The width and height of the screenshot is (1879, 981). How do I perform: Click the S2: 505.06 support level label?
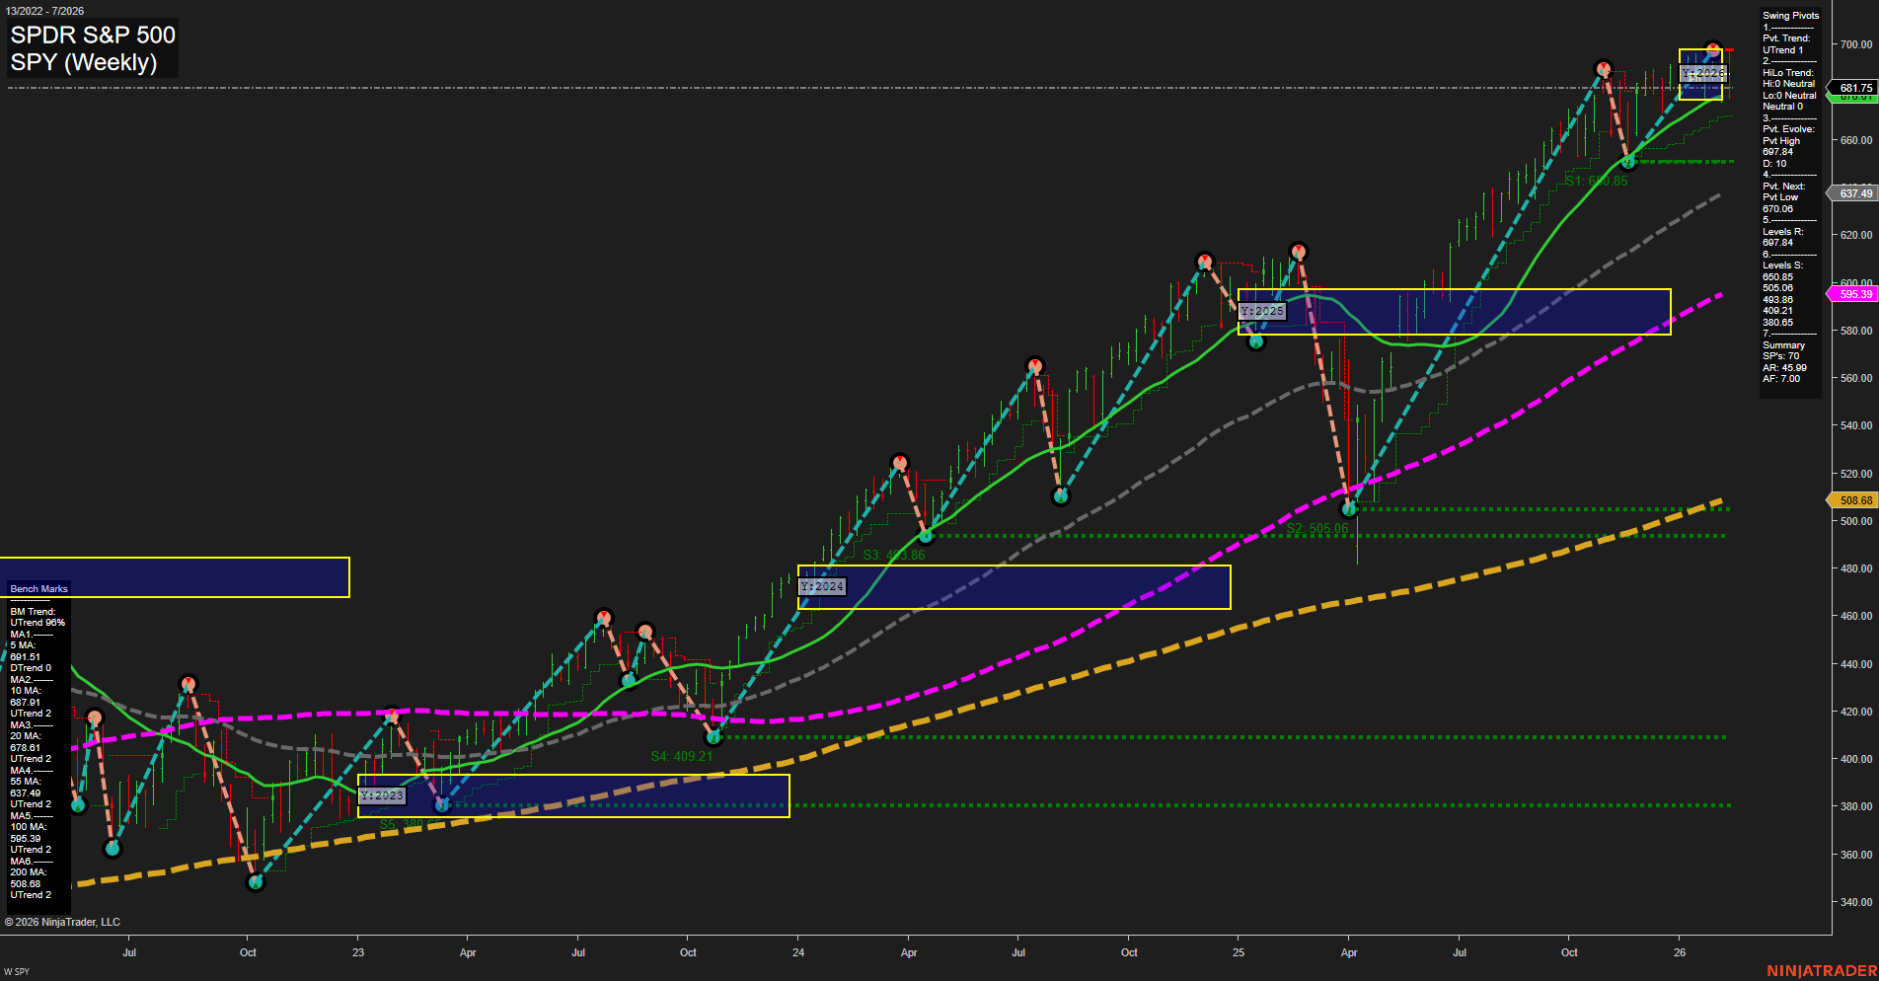tap(1319, 529)
